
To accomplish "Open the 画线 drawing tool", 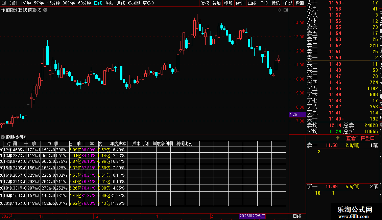I will [x=252, y=3].
